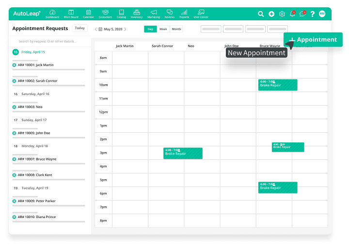The image size is (349, 250).
Task: Open the 10am Brake Repair appointment block
Action: [277, 85]
